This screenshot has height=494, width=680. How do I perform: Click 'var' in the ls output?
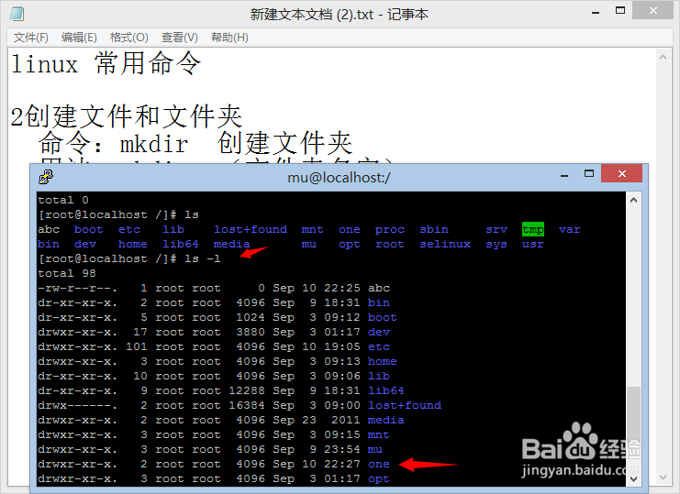click(569, 229)
